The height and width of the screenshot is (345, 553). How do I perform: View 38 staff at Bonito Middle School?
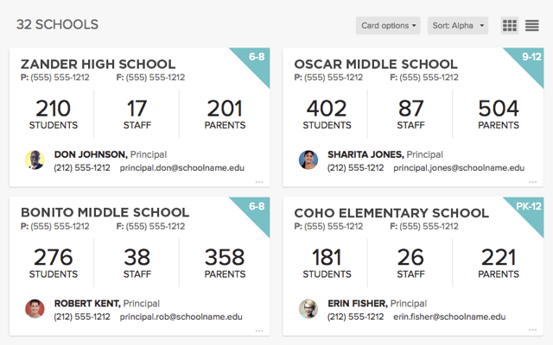(137, 263)
